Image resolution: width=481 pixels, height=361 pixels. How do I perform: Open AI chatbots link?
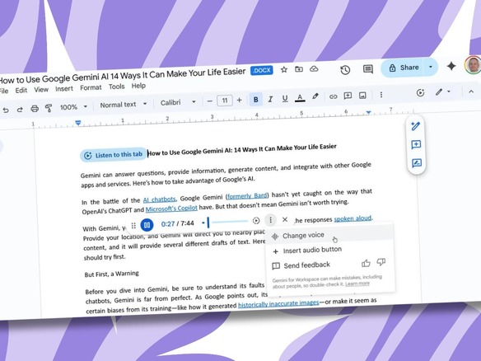click(160, 199)
